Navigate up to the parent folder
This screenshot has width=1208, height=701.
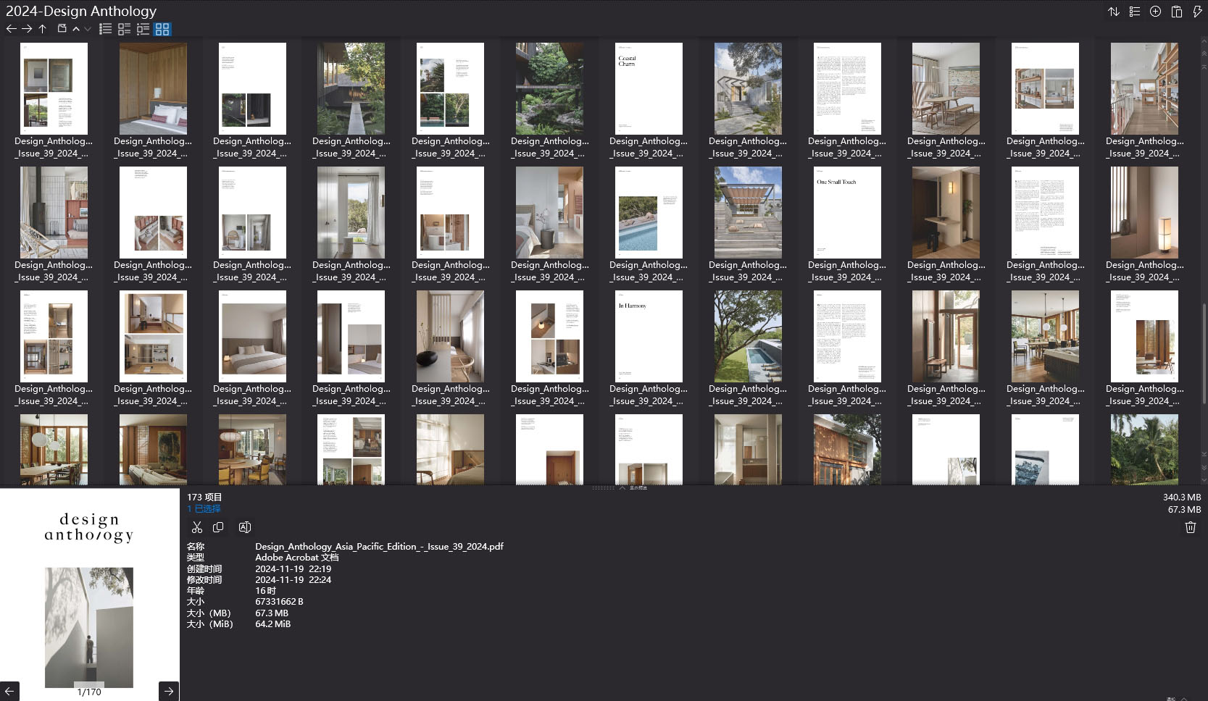(x=43, y=29)
